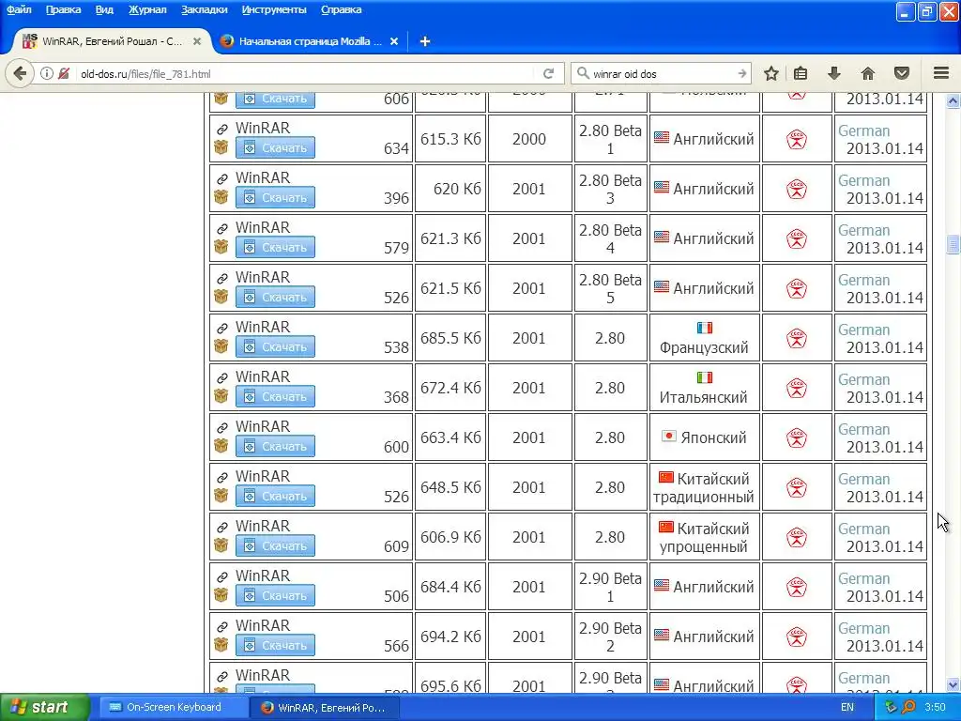The width and height of the screenshot is (961, 721).
Task: Close the WinRAR tab
Action: (x=197, y=41)
